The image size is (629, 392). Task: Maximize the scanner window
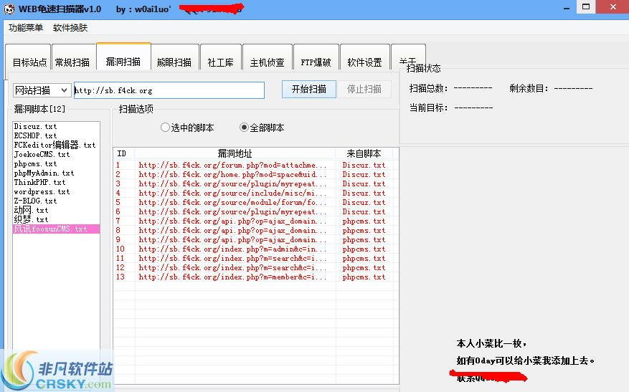pyautogui.click(x=586, y=7)
